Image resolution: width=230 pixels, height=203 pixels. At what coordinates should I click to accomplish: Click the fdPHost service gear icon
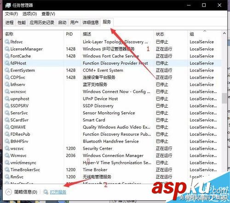(7, 63)
